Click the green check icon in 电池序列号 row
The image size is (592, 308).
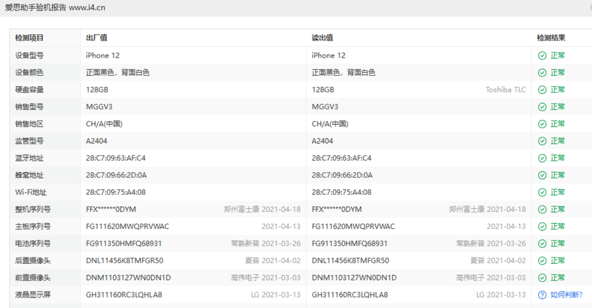(542, 244)
